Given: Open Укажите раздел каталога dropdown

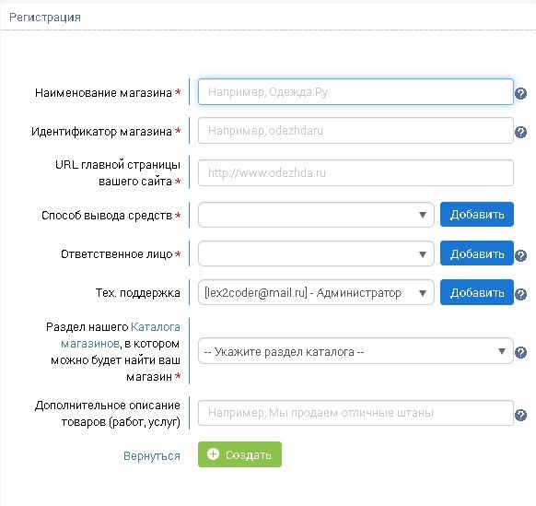Looking at the screenshot, I should point(355,351).
